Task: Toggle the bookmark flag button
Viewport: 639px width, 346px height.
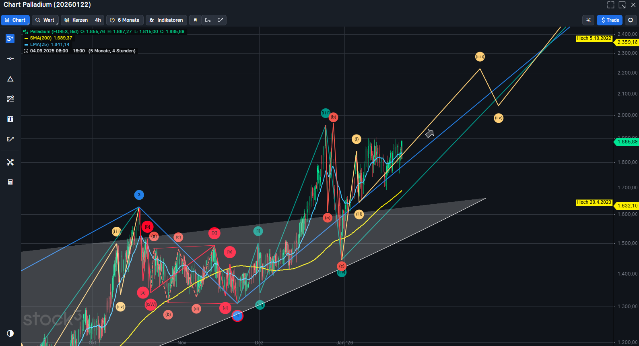Action: point(195,20)
